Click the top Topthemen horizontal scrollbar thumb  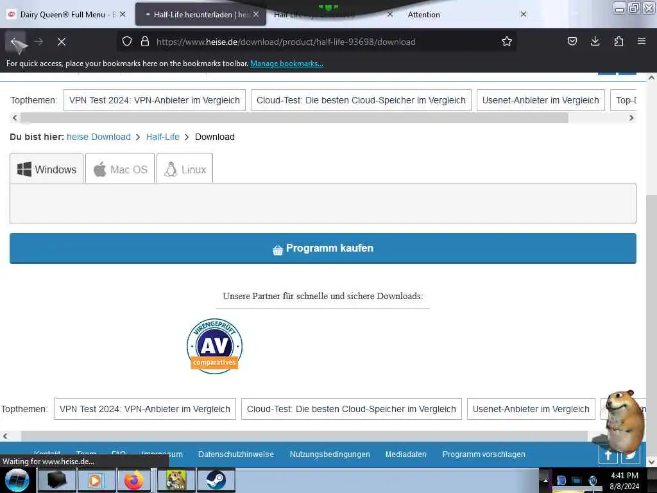coord(294,118)
